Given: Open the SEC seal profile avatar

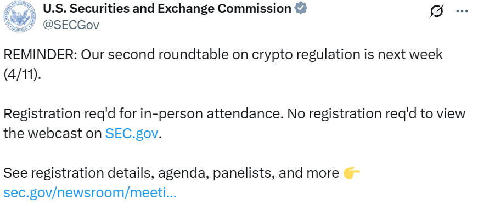Looking at the screenshot, I should tap(20, 16).
